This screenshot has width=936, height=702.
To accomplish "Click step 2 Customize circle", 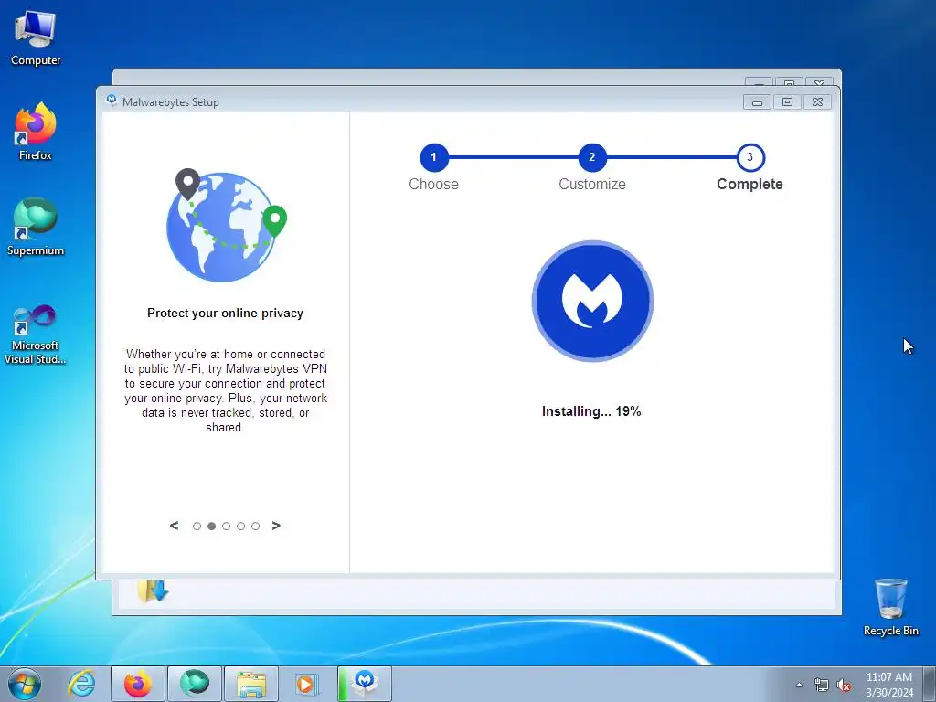I will (592, 157).
